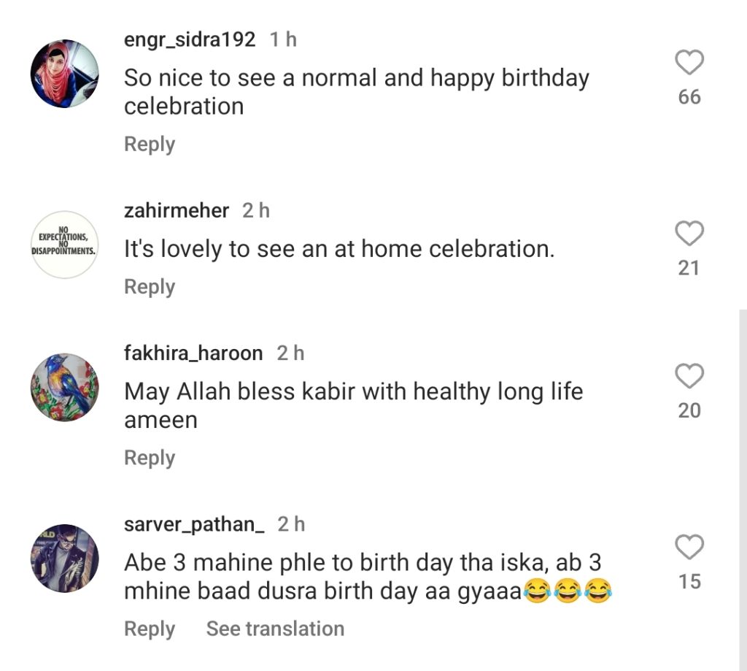This screenshot has width=747, height=671.
Task: Like fakhira_haroon's comment using the heart icon
Action: click(x=689, y=377)
